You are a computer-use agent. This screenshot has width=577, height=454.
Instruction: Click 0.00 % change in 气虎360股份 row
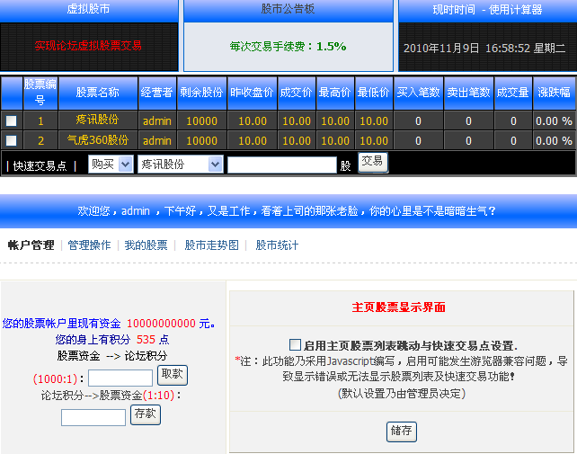554,140
